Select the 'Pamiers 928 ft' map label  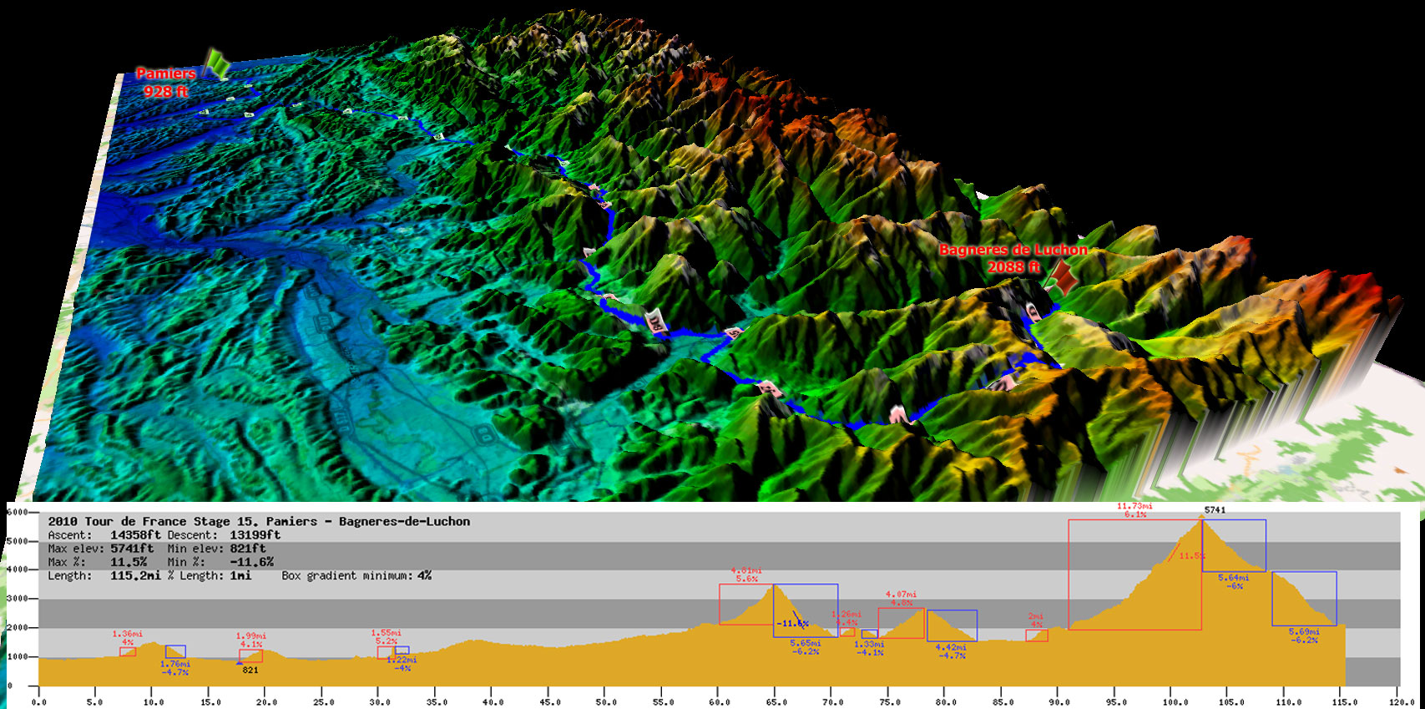pos(166,83)
